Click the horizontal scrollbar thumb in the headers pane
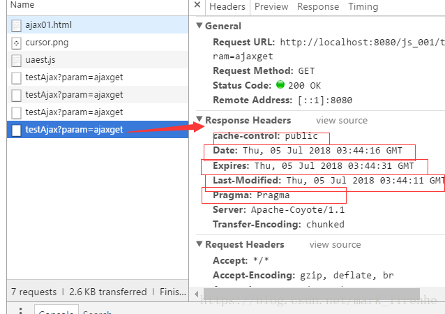The width and height of the screenshot is (445, 314). [x=312, y=294]
